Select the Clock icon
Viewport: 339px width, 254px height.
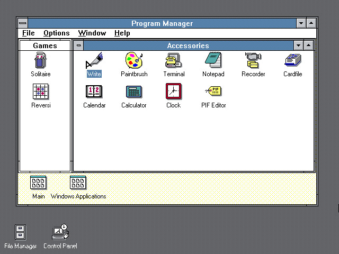pyautogui.click(x=174, y=92)
